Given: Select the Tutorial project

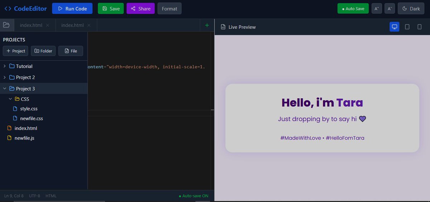Looking at the screenshot, I should point(44,66).
